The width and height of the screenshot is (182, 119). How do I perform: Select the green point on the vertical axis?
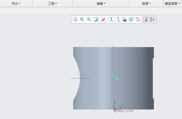(x=114, y=75)
